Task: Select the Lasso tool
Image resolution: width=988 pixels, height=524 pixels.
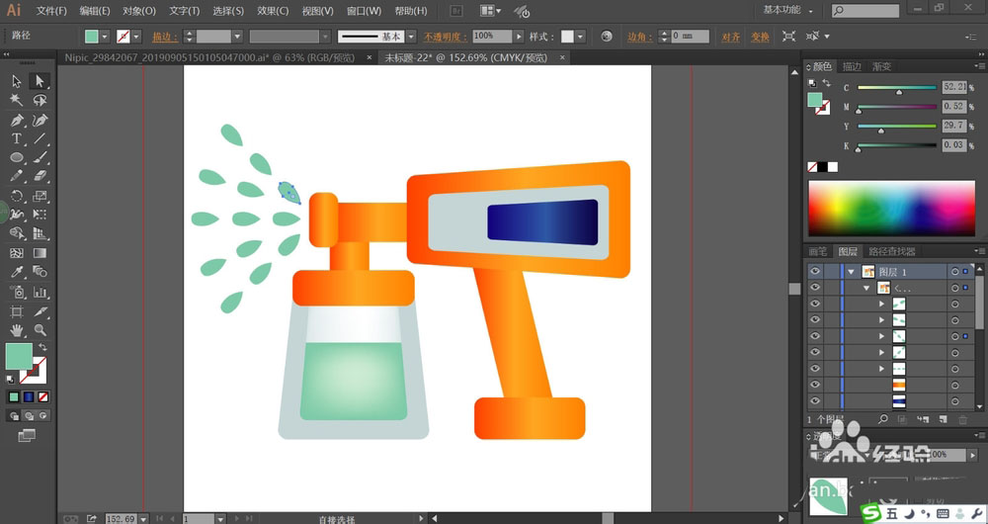Action: pos(40,100)
